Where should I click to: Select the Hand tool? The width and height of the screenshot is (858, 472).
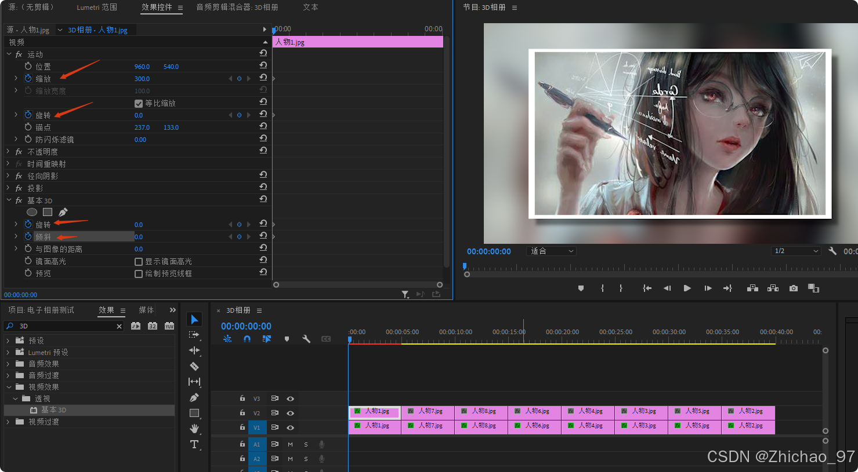point(194,429)
